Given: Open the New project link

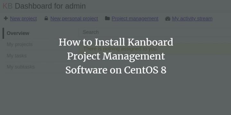Looking at the screenshot, I should click(23, 19).
